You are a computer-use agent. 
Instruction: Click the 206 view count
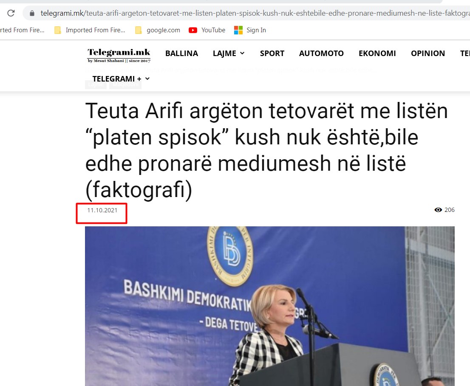(x=449, y=210)
